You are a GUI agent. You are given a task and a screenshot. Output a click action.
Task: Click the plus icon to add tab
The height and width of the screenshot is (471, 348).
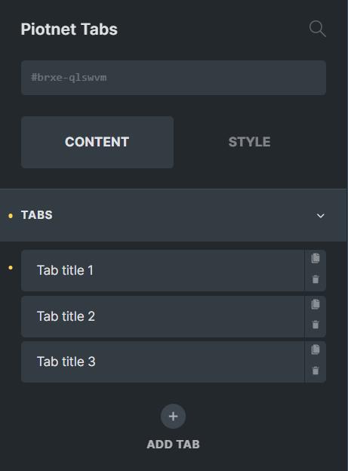(173, 417)
